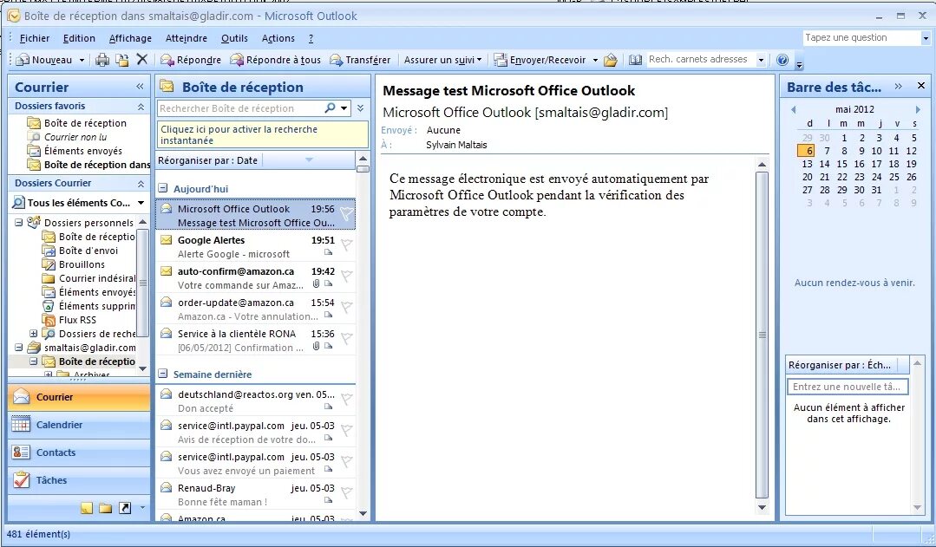The image size is (936, 547).
Task: Click the Rechercher Boîte de réception field
Action: point(240,108)
